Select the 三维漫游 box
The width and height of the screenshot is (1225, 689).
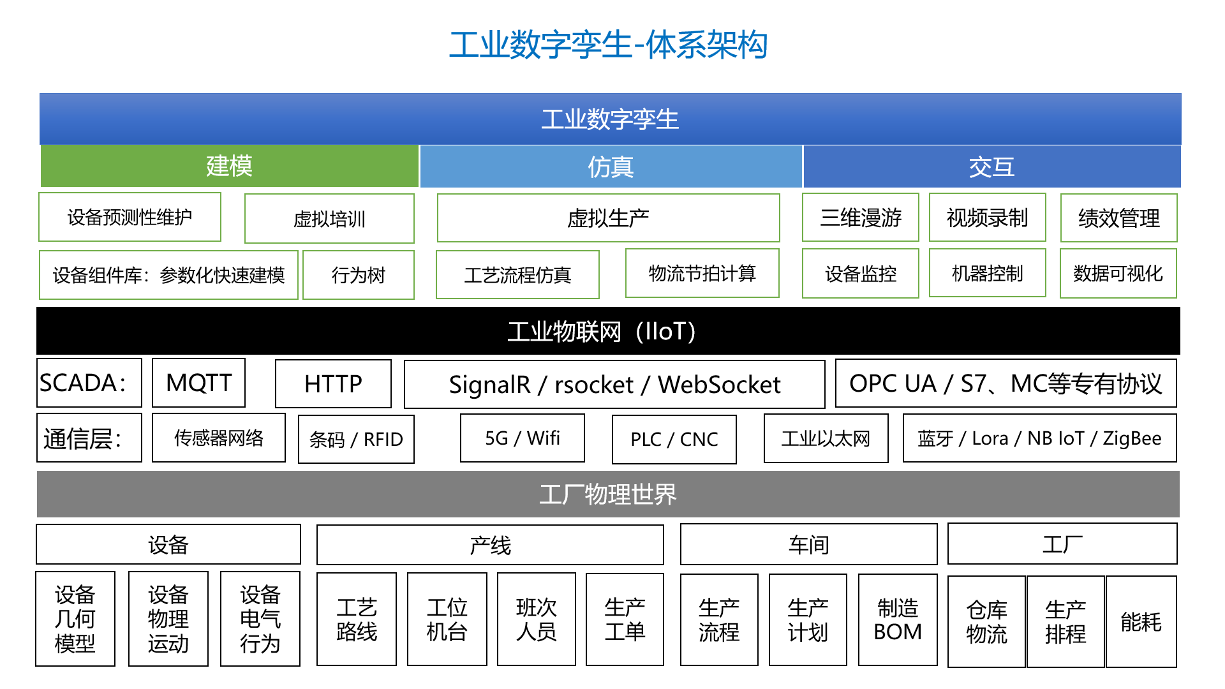pos(861,218)
